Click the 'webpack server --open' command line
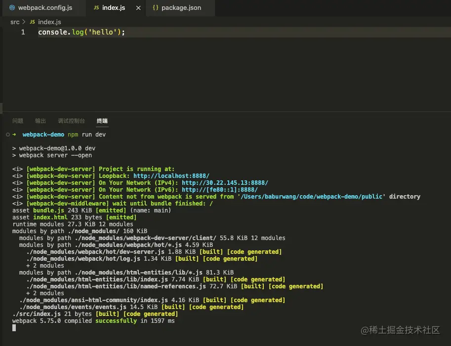The height and width of the screenshot is (346, 451). tap(52, 155)
